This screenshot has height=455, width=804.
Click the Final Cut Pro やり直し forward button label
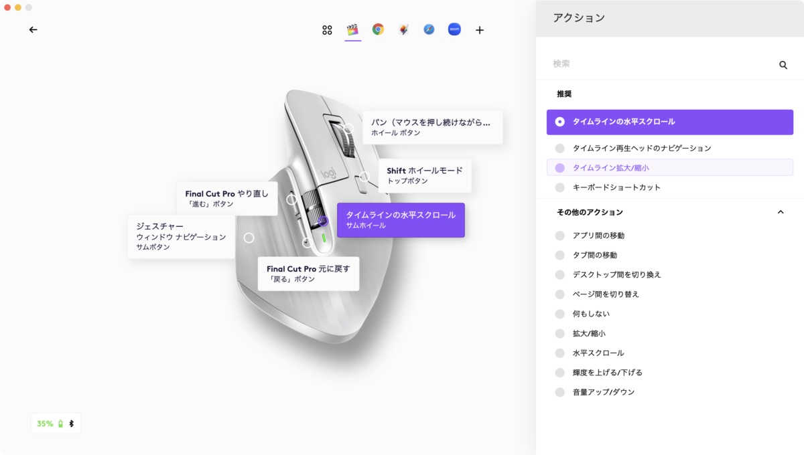[x=226, y=199]
